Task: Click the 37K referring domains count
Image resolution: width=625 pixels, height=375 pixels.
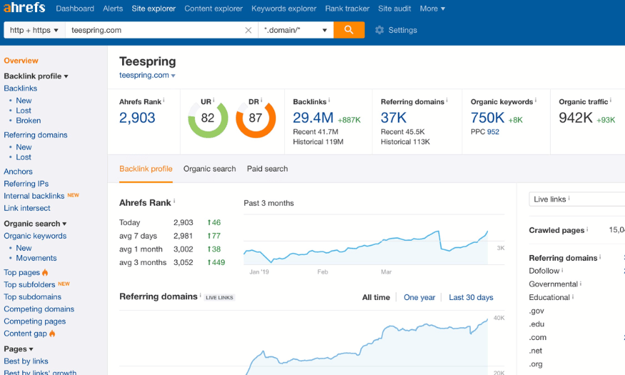Action: pos(394,118)
